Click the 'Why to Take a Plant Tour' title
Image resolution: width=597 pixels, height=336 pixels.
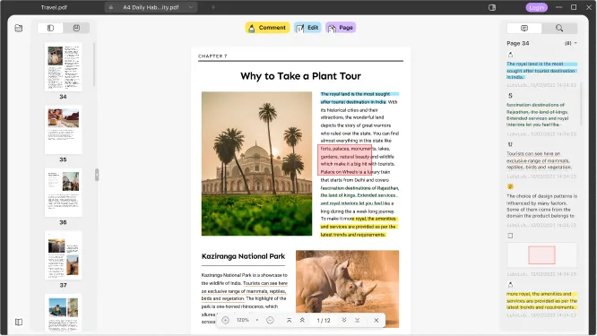[300, 76]
